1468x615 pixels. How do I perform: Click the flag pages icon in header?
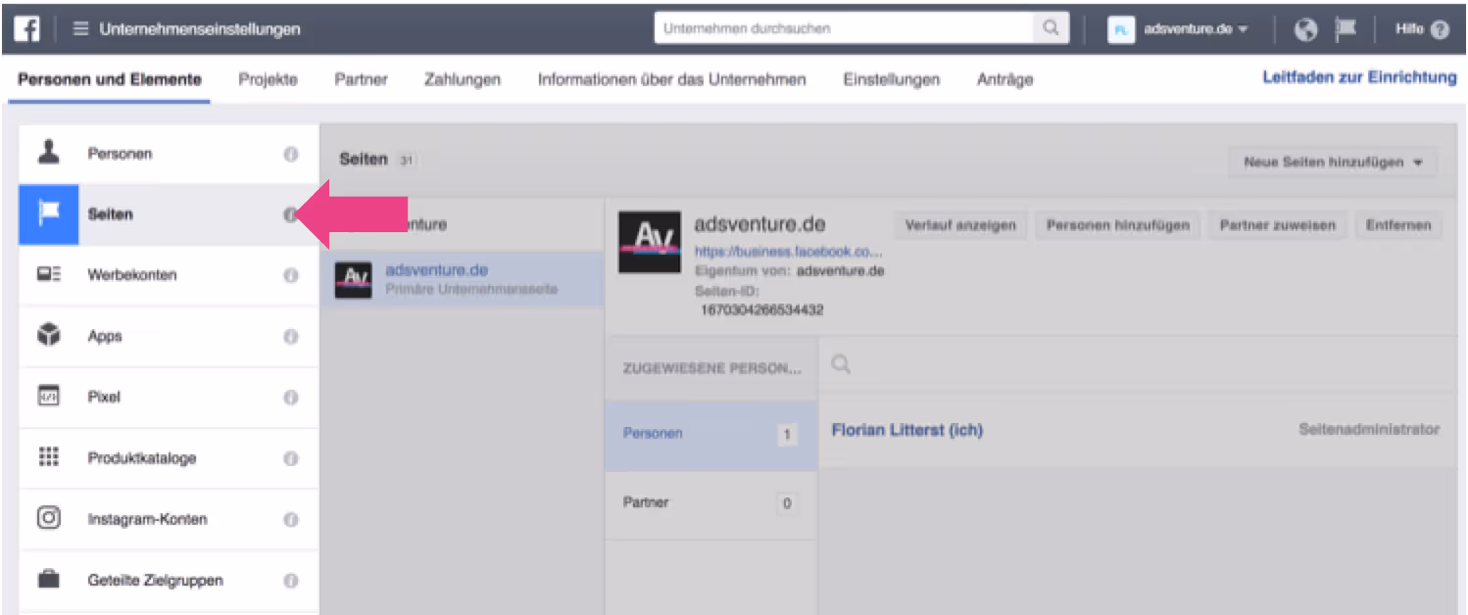1346,29
